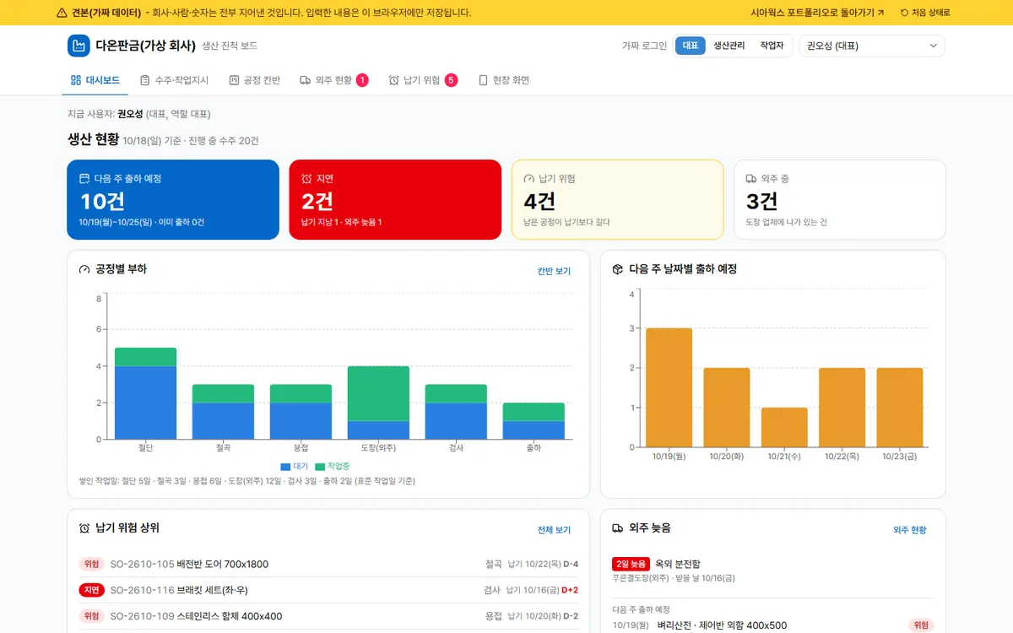Click the red badge 1 on 외주 현황
This screenshot has width=1013, height=633.
point(362,80)
